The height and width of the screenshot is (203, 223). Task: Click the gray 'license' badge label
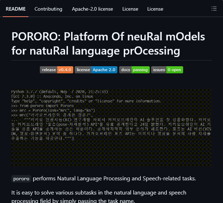pos(83,70)
